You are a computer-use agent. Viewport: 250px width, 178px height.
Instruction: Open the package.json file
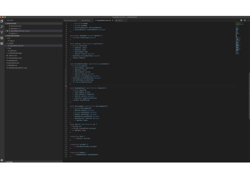point(13,61)
